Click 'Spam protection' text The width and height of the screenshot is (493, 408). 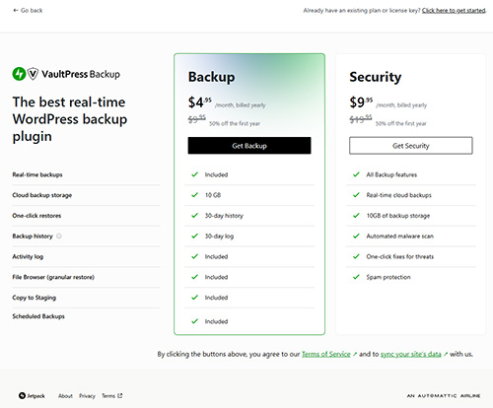[x=388, y=277]
